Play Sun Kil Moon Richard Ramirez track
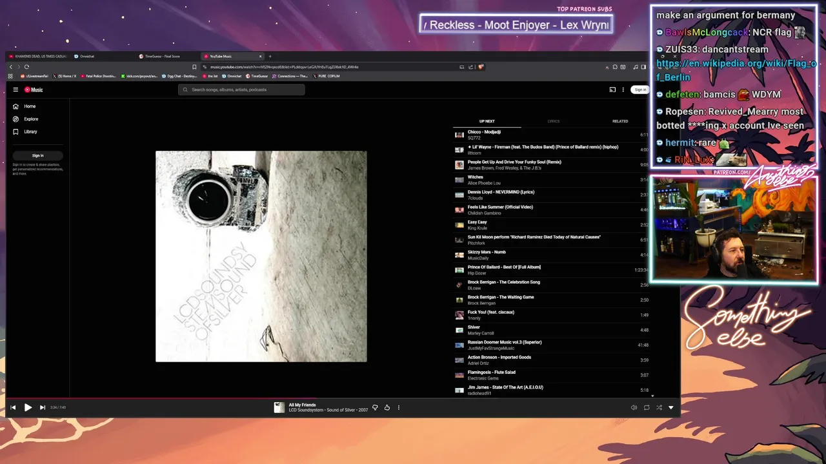The image size is (826, 464). pos(552,240)
